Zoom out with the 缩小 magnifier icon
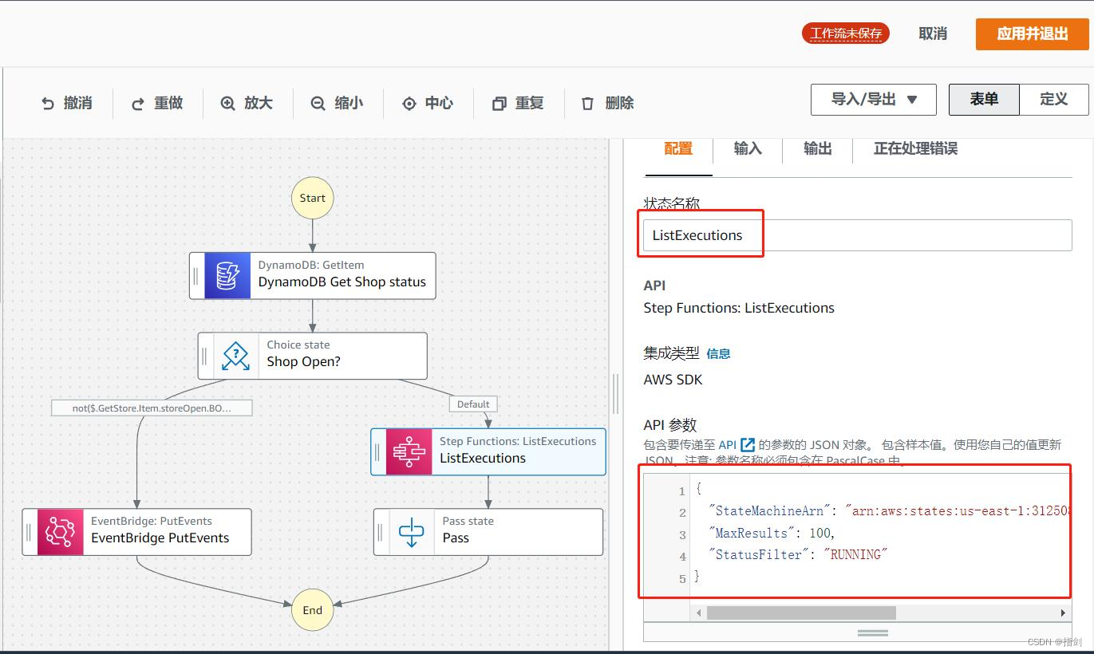 [318, 104]
